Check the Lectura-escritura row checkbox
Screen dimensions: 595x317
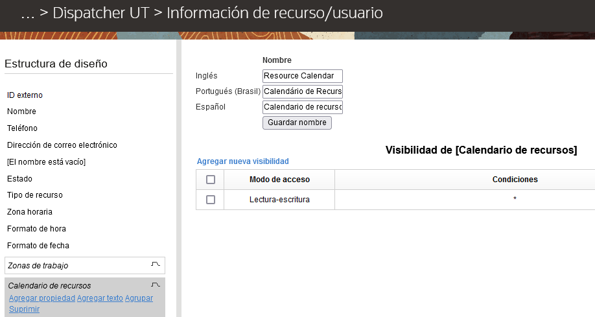211,200
